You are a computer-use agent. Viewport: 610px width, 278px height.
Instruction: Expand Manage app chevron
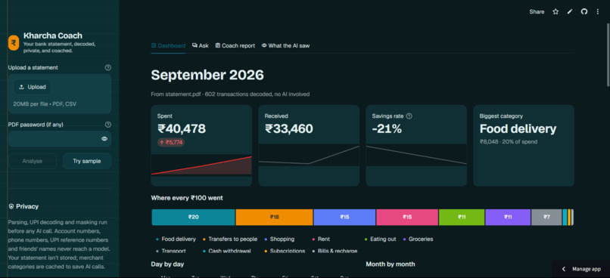[x=564, y=269]
